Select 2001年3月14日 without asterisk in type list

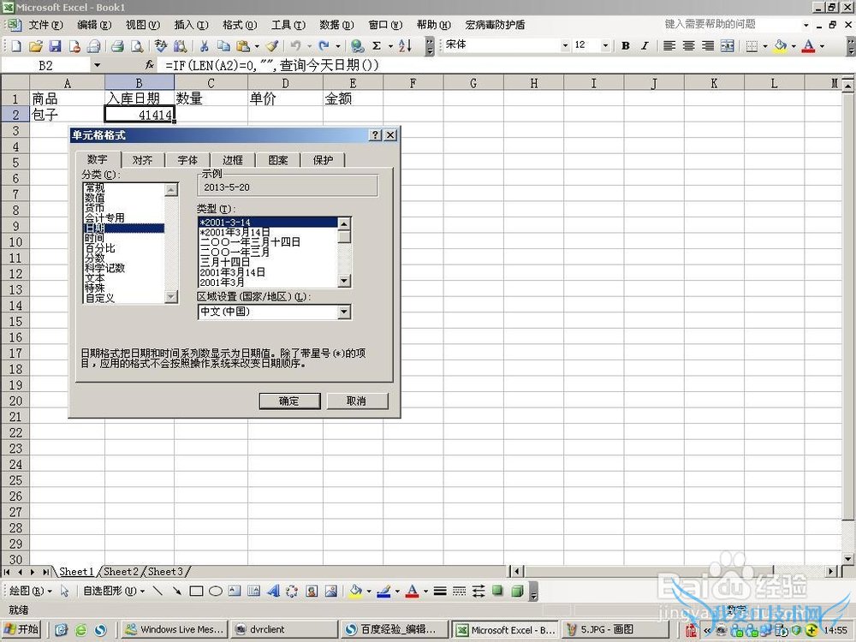tap(232, 272)
